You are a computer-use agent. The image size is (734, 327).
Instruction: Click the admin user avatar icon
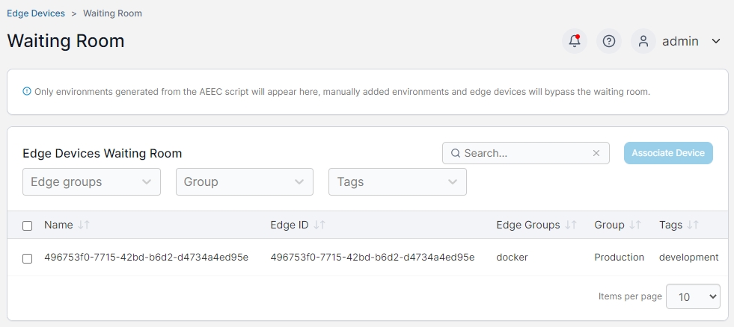(643, 41)
